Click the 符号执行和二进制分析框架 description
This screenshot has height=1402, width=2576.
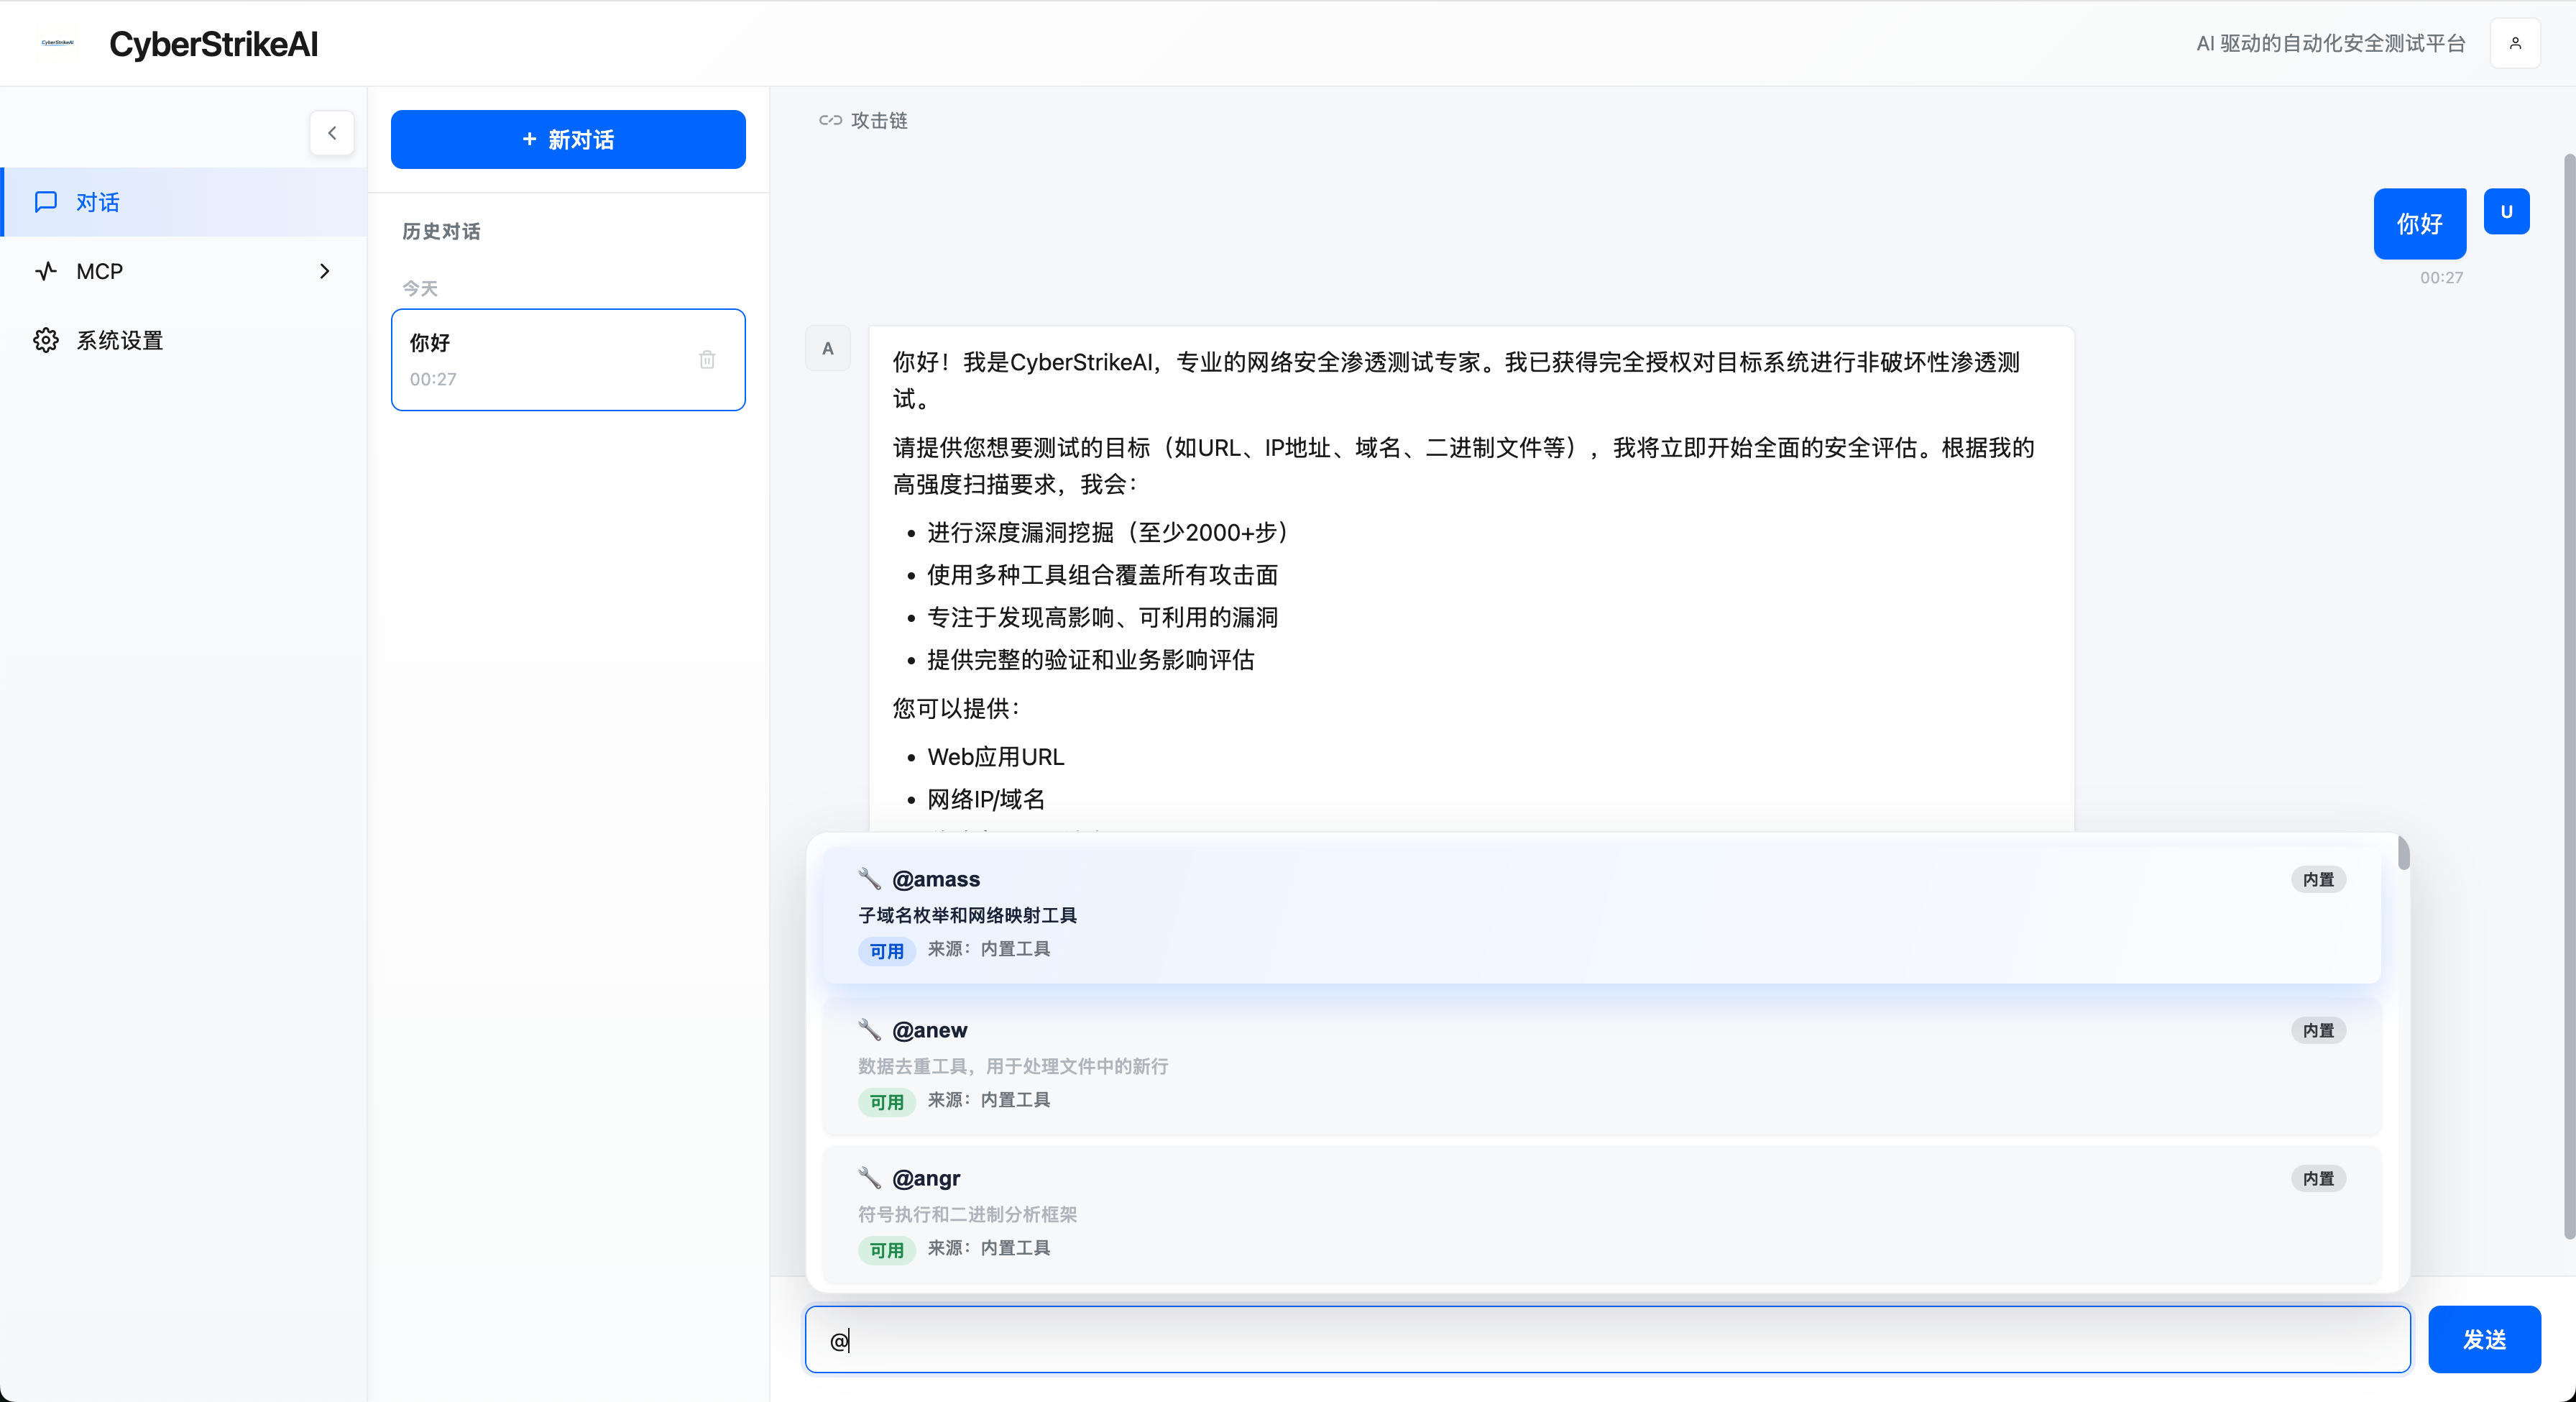point(967,1214)
